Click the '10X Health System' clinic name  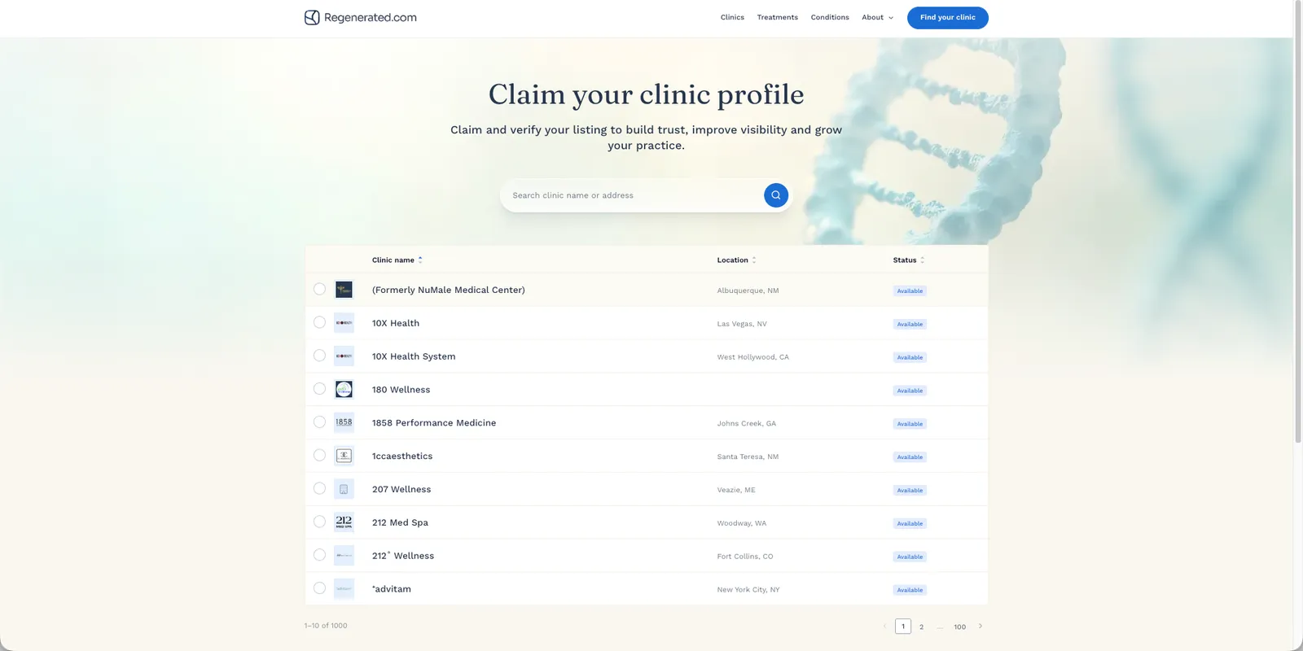tap(414, 356)
